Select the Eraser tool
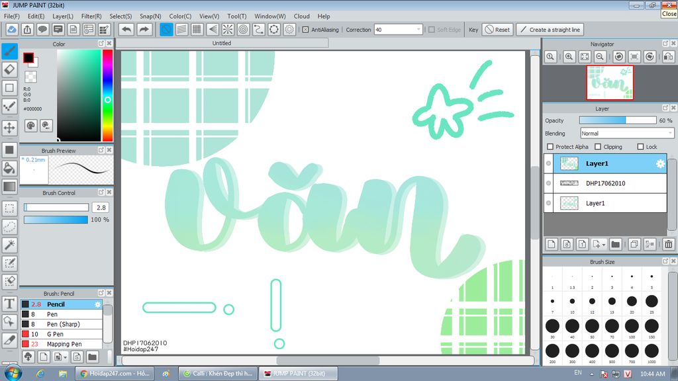The width and height of the screenshot is (678, 381). (9, 69)
